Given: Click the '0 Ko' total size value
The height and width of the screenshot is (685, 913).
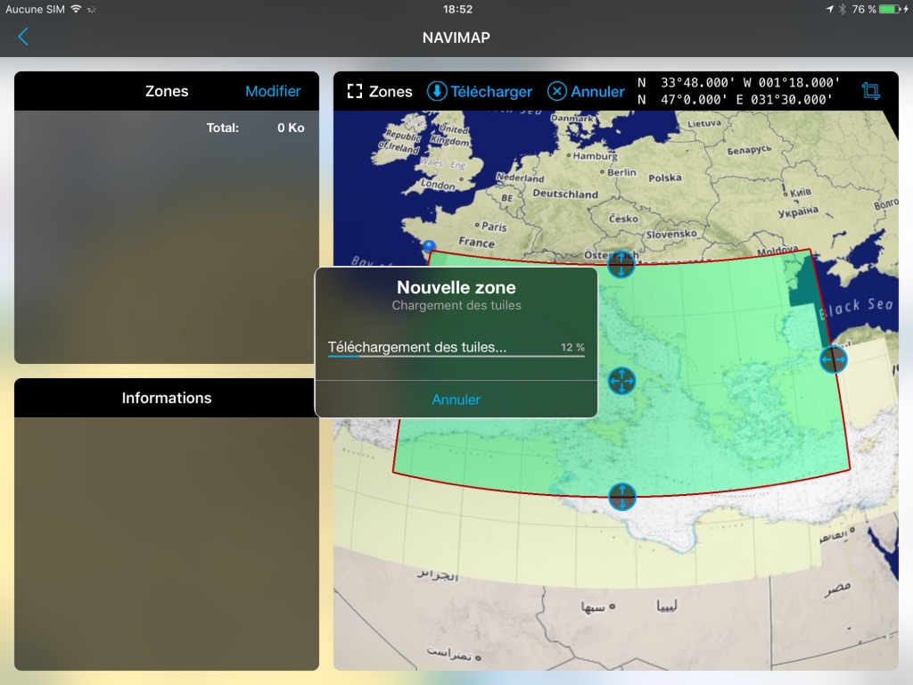Looking at the screenshot, I should coord(291,128).
